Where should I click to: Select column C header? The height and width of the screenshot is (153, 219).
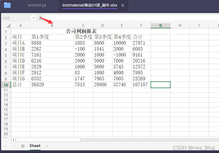[x=83, y=26]
